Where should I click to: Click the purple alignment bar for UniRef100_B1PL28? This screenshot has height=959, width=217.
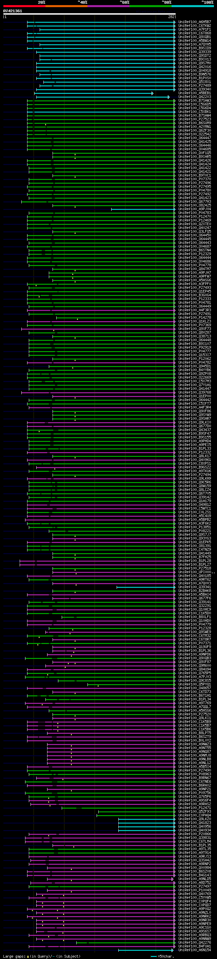coord(97,561)
